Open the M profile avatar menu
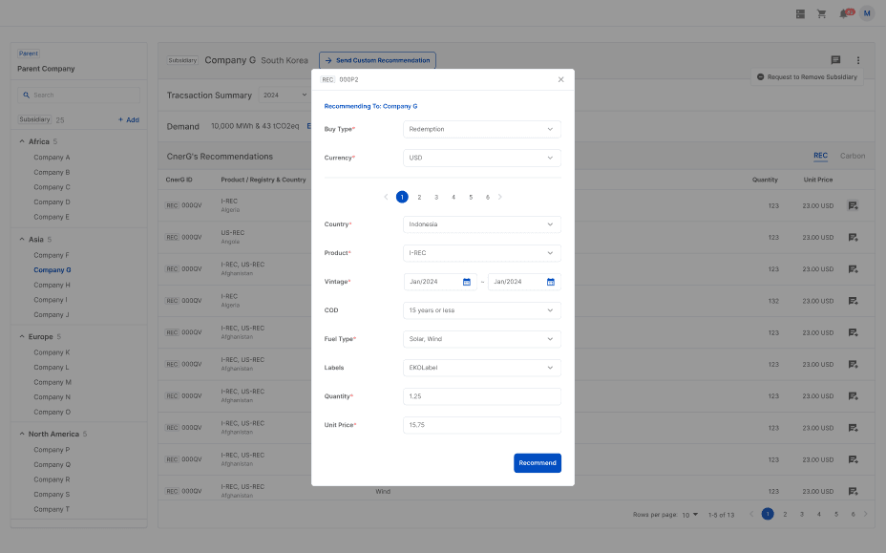 coord(867,13)
